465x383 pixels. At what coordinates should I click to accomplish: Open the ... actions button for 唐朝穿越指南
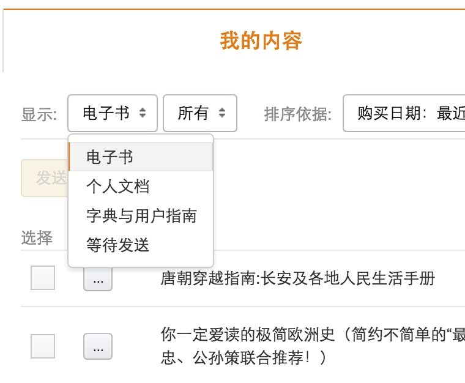(98, 280)
